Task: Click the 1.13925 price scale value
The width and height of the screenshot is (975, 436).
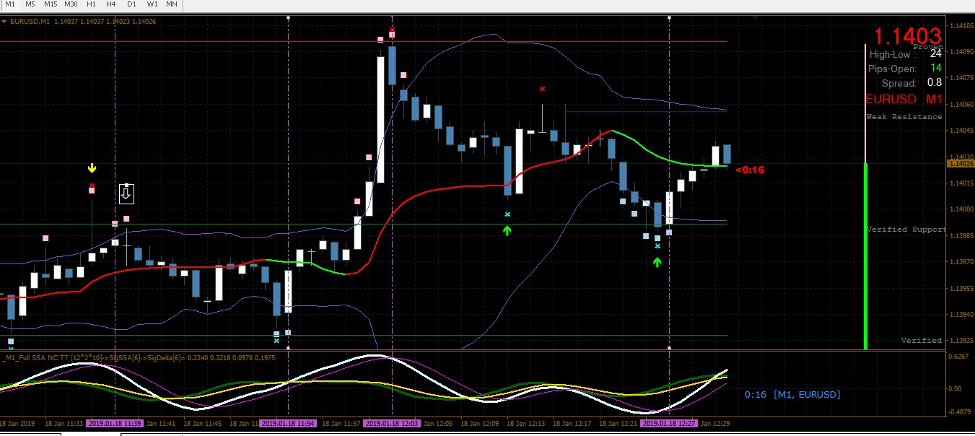Action: (962, 341)
